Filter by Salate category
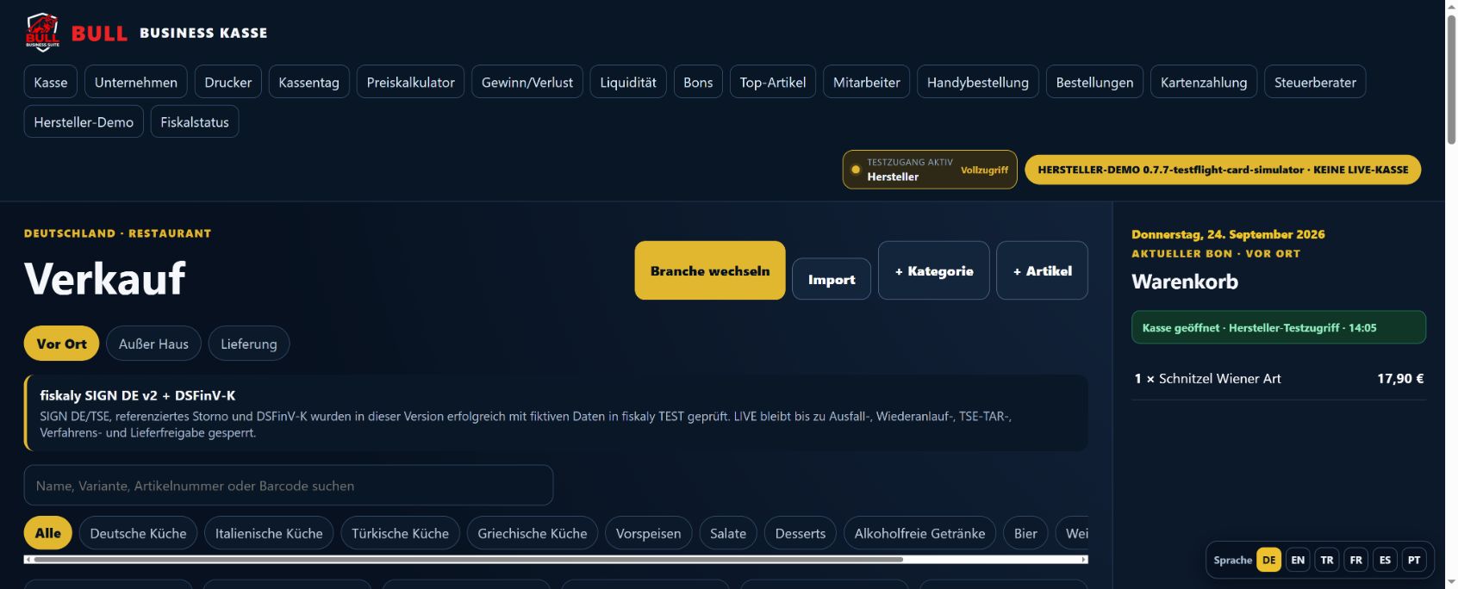The width and height of the screenshot is (1458, 589). pos(728,533)
